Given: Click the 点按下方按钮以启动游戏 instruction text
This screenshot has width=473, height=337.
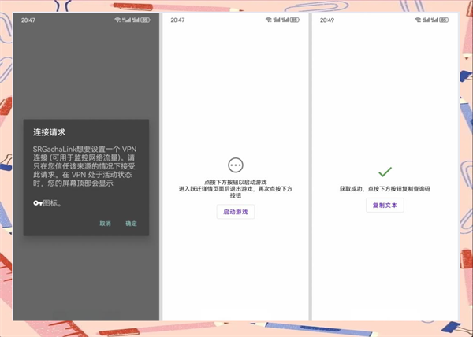Looking at the screenshot, I should pyautogui.click(x=235, y=182).
